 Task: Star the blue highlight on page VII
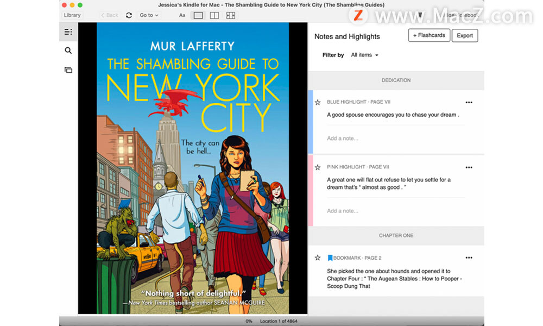(x=318, y=102)
